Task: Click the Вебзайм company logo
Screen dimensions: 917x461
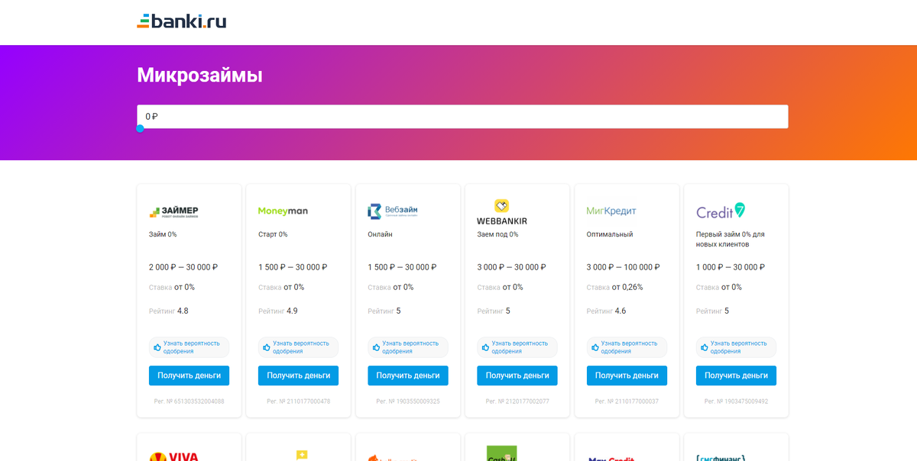Action: pyautogui.click(x=392, y=211)
